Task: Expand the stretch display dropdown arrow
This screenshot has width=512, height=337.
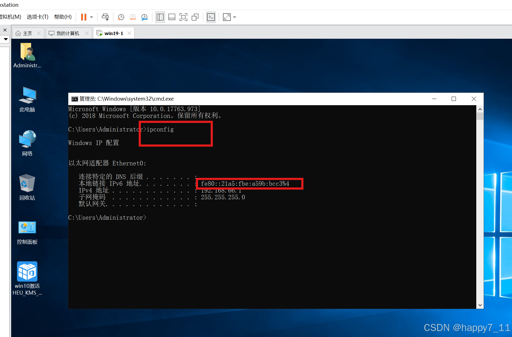Action: [x=235, y=17]
